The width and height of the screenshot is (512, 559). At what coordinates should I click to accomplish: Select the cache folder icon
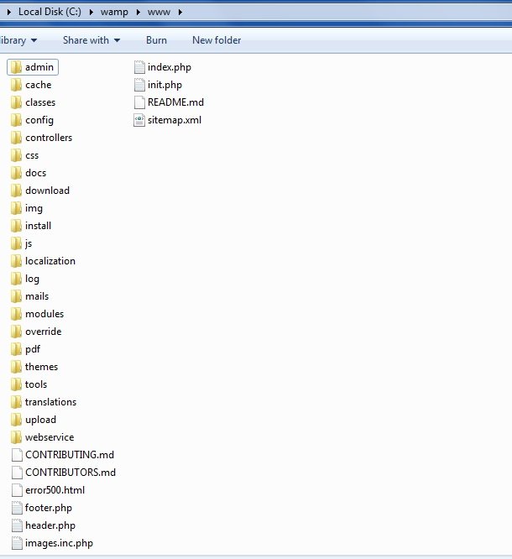tap(16, 85)
